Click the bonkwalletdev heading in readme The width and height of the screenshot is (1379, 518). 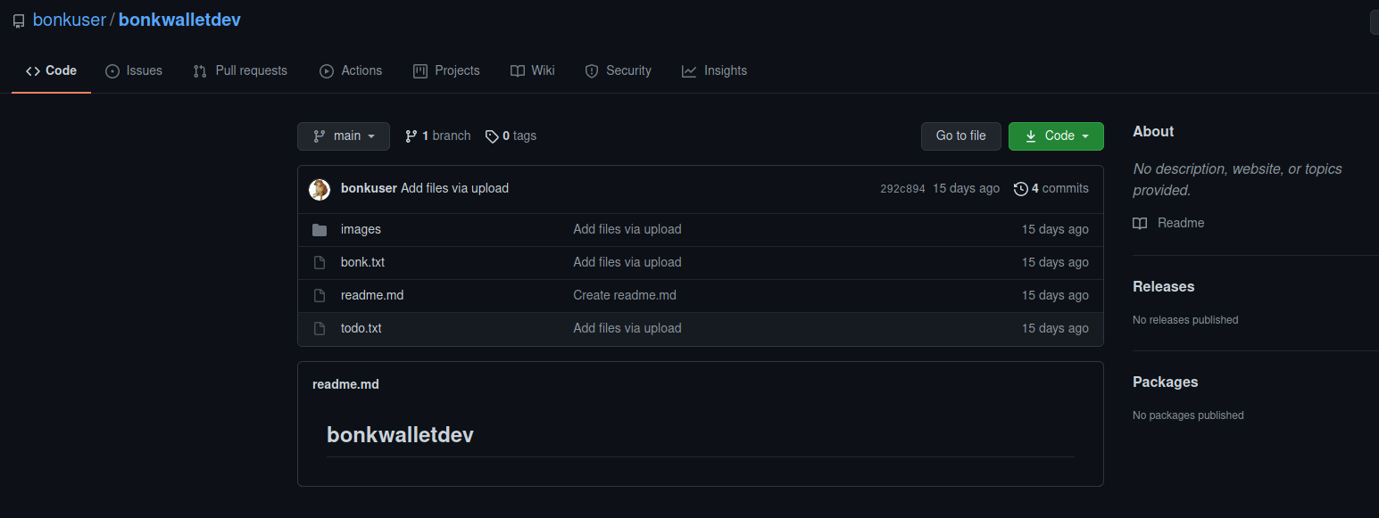(x=400, y=435)
